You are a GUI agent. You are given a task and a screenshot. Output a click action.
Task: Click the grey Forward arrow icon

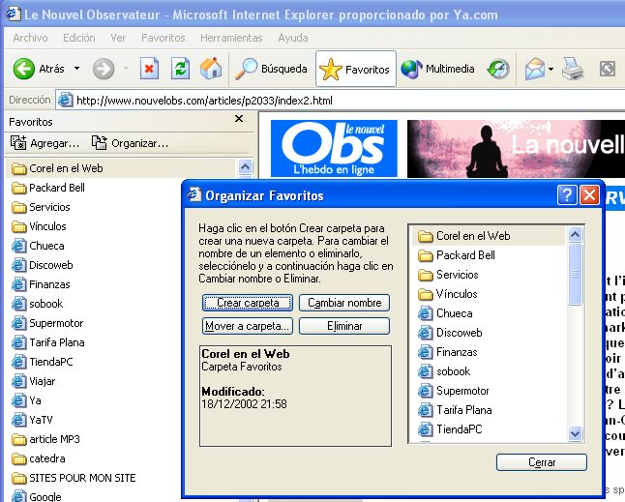(104, 69)
